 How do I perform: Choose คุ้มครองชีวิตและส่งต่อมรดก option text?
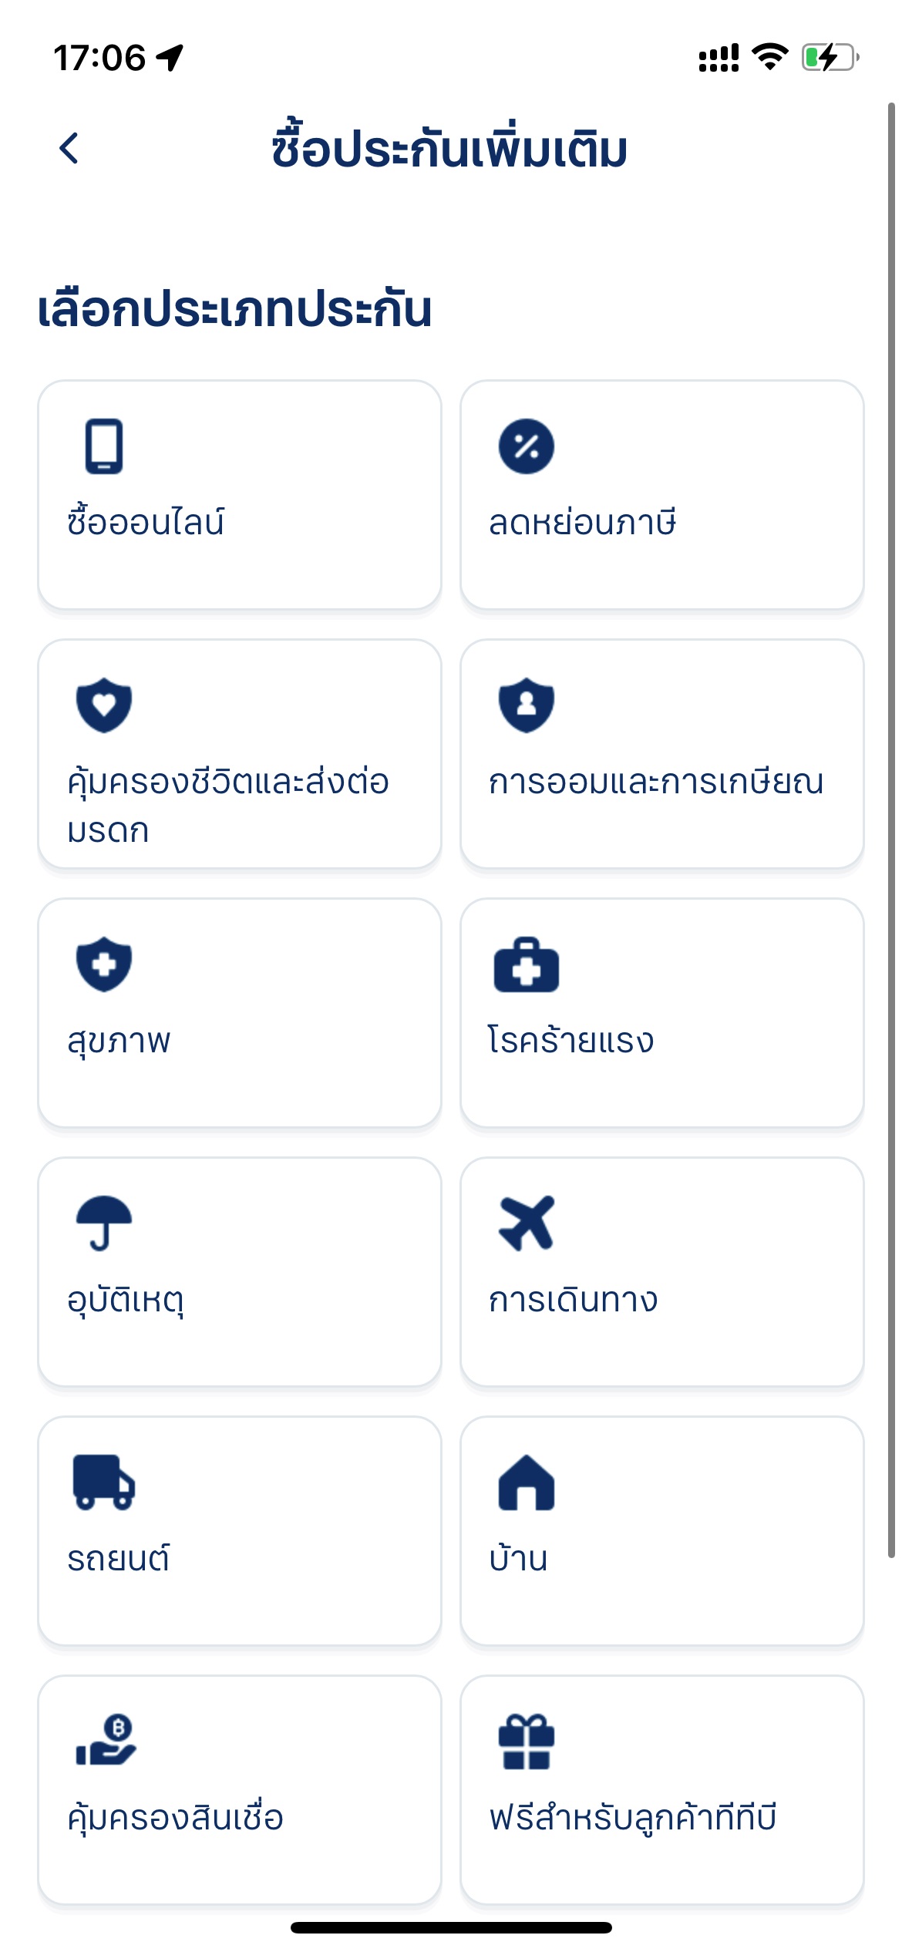[227, 805]
